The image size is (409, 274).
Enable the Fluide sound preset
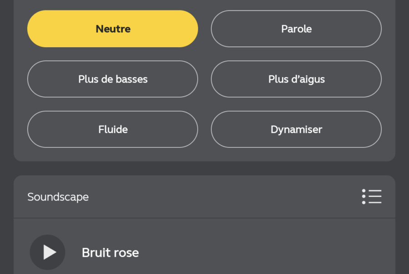[x=113, y=129]
